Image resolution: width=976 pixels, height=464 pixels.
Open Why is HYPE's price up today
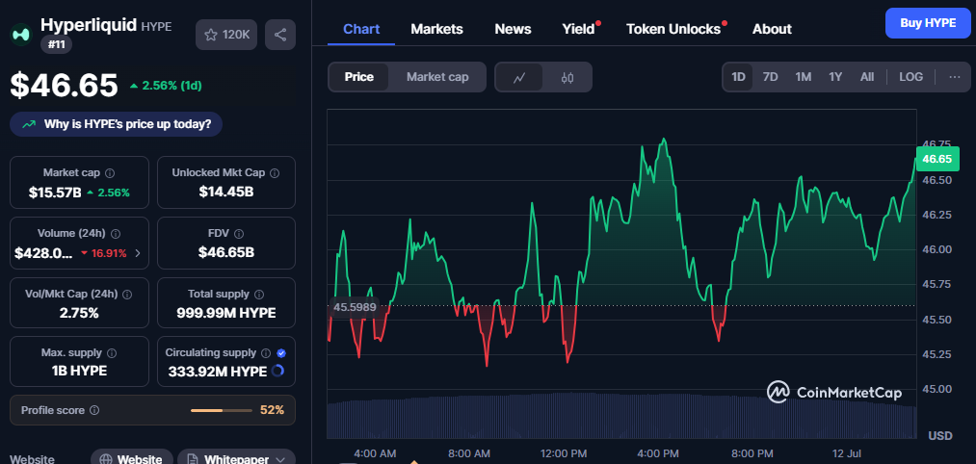tap(117, 124)
